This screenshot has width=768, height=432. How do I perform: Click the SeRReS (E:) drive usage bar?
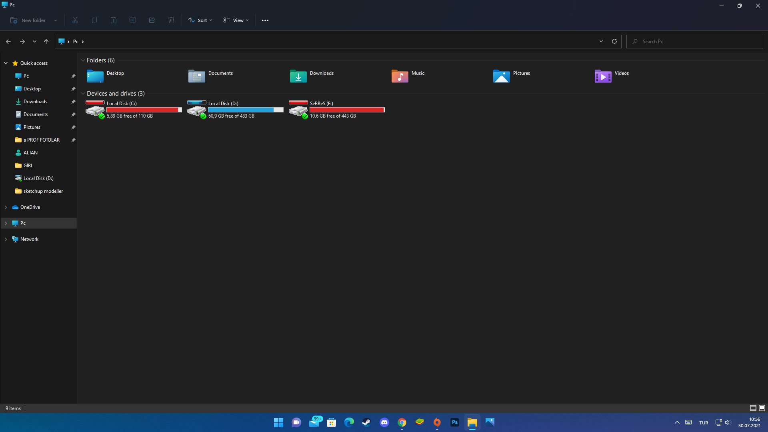[347, 110]
